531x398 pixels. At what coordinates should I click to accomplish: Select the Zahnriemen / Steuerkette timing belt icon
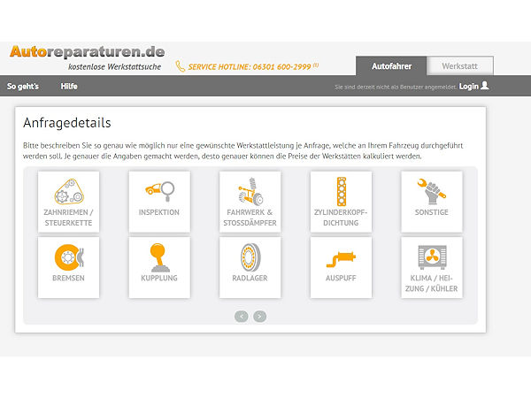click(69, 192)
